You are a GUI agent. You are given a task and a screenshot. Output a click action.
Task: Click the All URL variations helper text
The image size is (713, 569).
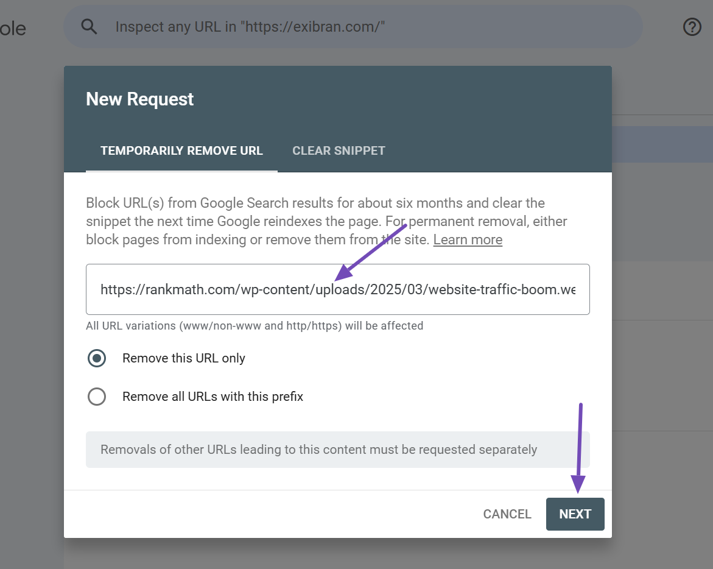coord(255,326)
